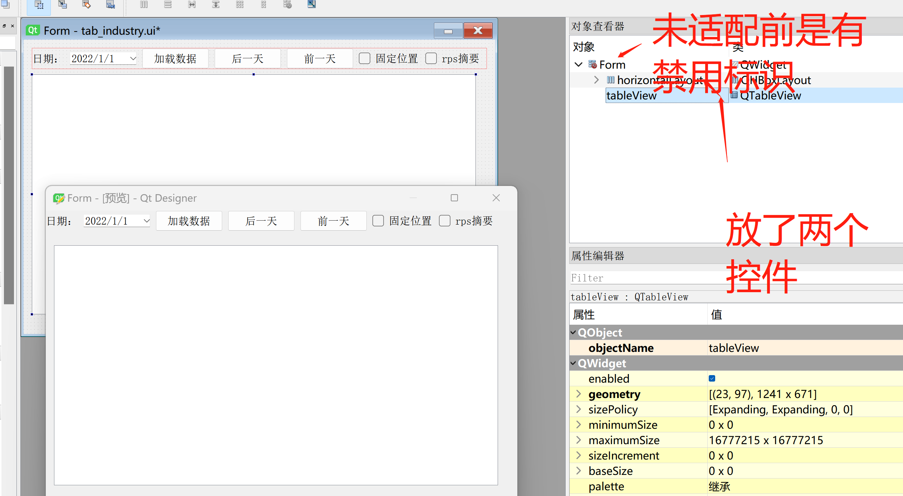Open date dropdown in preview window

[146, 221]
